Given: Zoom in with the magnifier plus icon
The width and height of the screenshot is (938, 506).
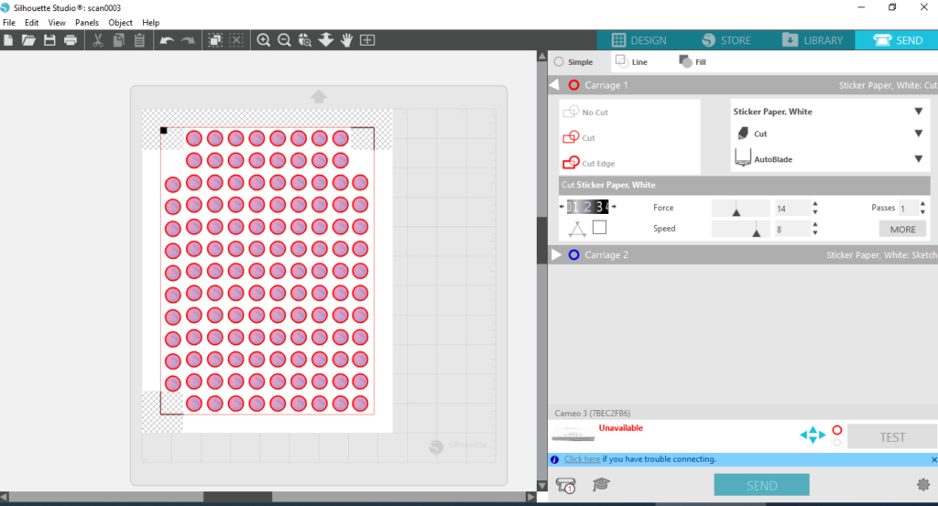Looking at the screenshot, I should [264, 40].
